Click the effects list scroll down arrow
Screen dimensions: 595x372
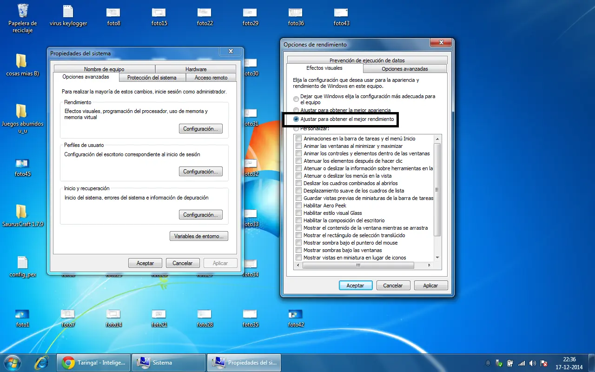437,258
